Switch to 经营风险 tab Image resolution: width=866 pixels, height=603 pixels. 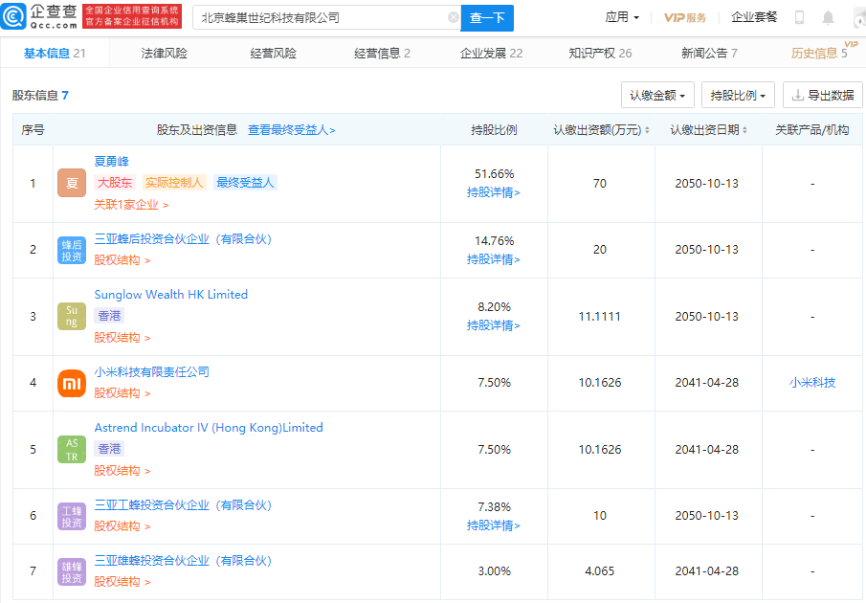273,53
